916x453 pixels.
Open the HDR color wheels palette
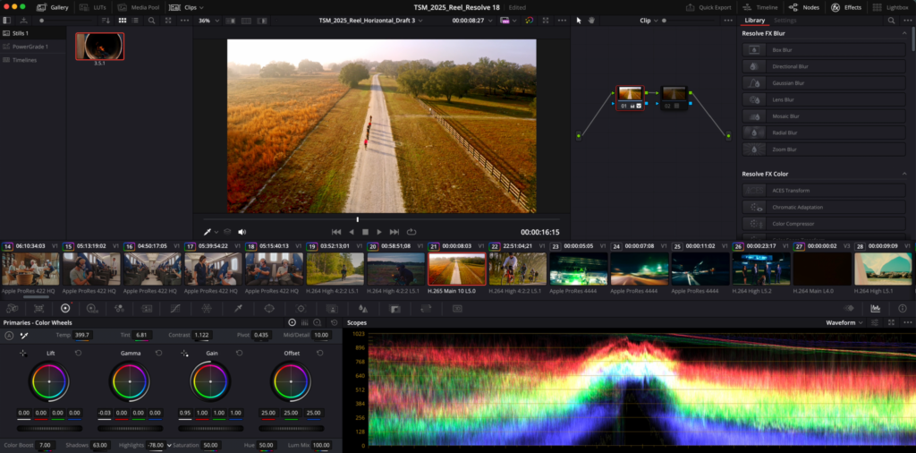click(x=92, y=308)
